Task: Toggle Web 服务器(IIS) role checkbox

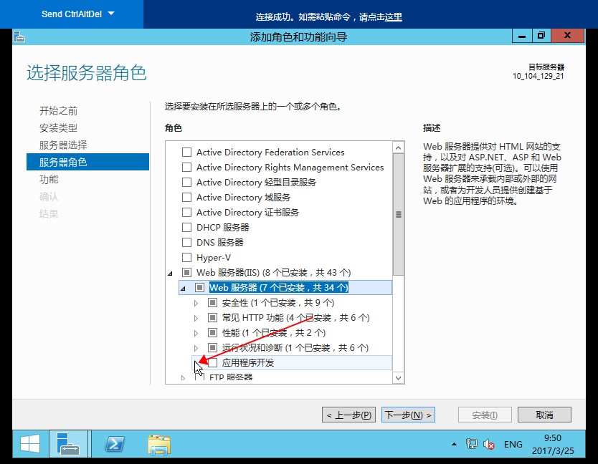Action: (x=187, y=273)
